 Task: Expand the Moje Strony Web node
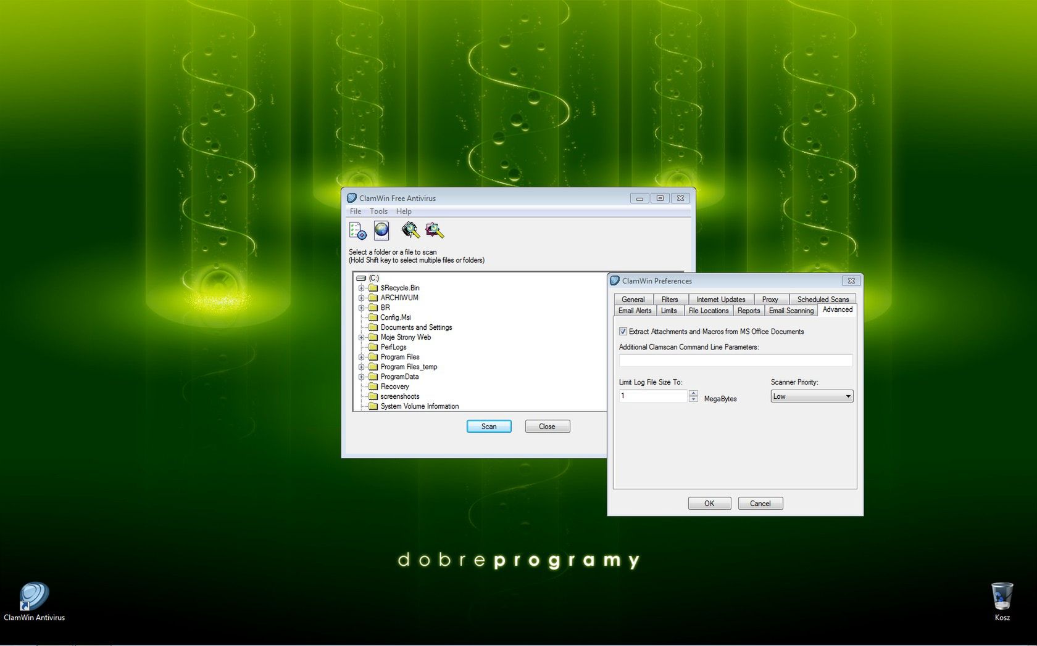pyautogui.click(x=361, y=337)
